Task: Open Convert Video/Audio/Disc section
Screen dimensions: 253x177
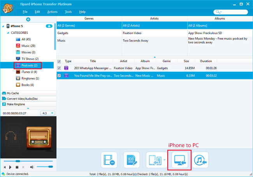Action: [x=28, y=99]
